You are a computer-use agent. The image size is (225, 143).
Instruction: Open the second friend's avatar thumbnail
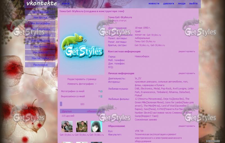pyautogui.click(x=82, y=127)
